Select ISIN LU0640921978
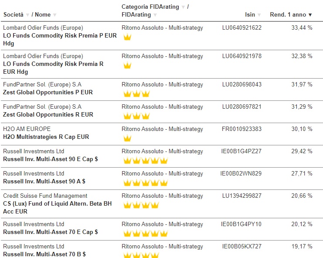 tap(241, 56)
